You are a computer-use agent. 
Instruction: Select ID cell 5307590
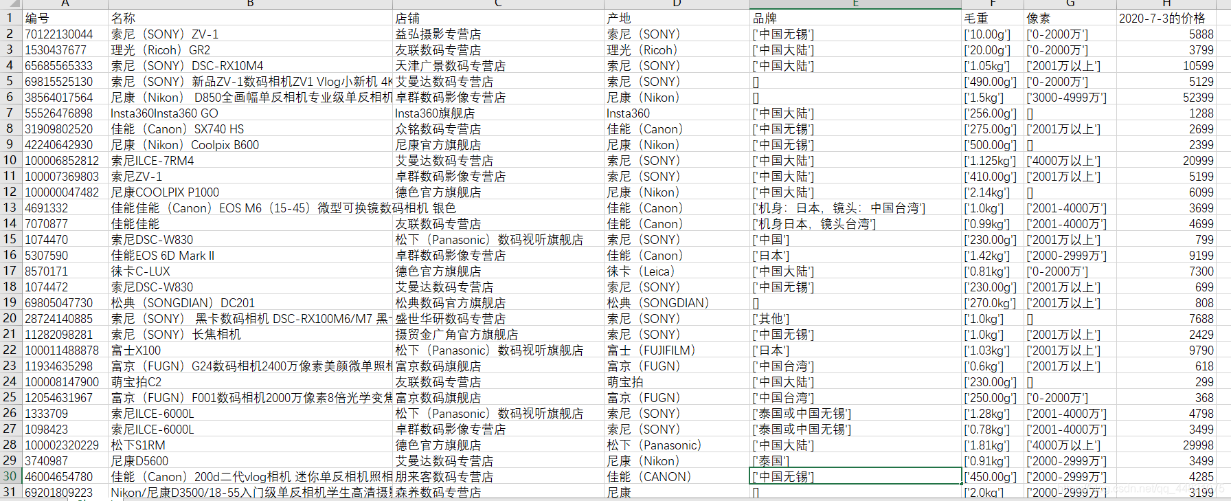coord(65,255)
